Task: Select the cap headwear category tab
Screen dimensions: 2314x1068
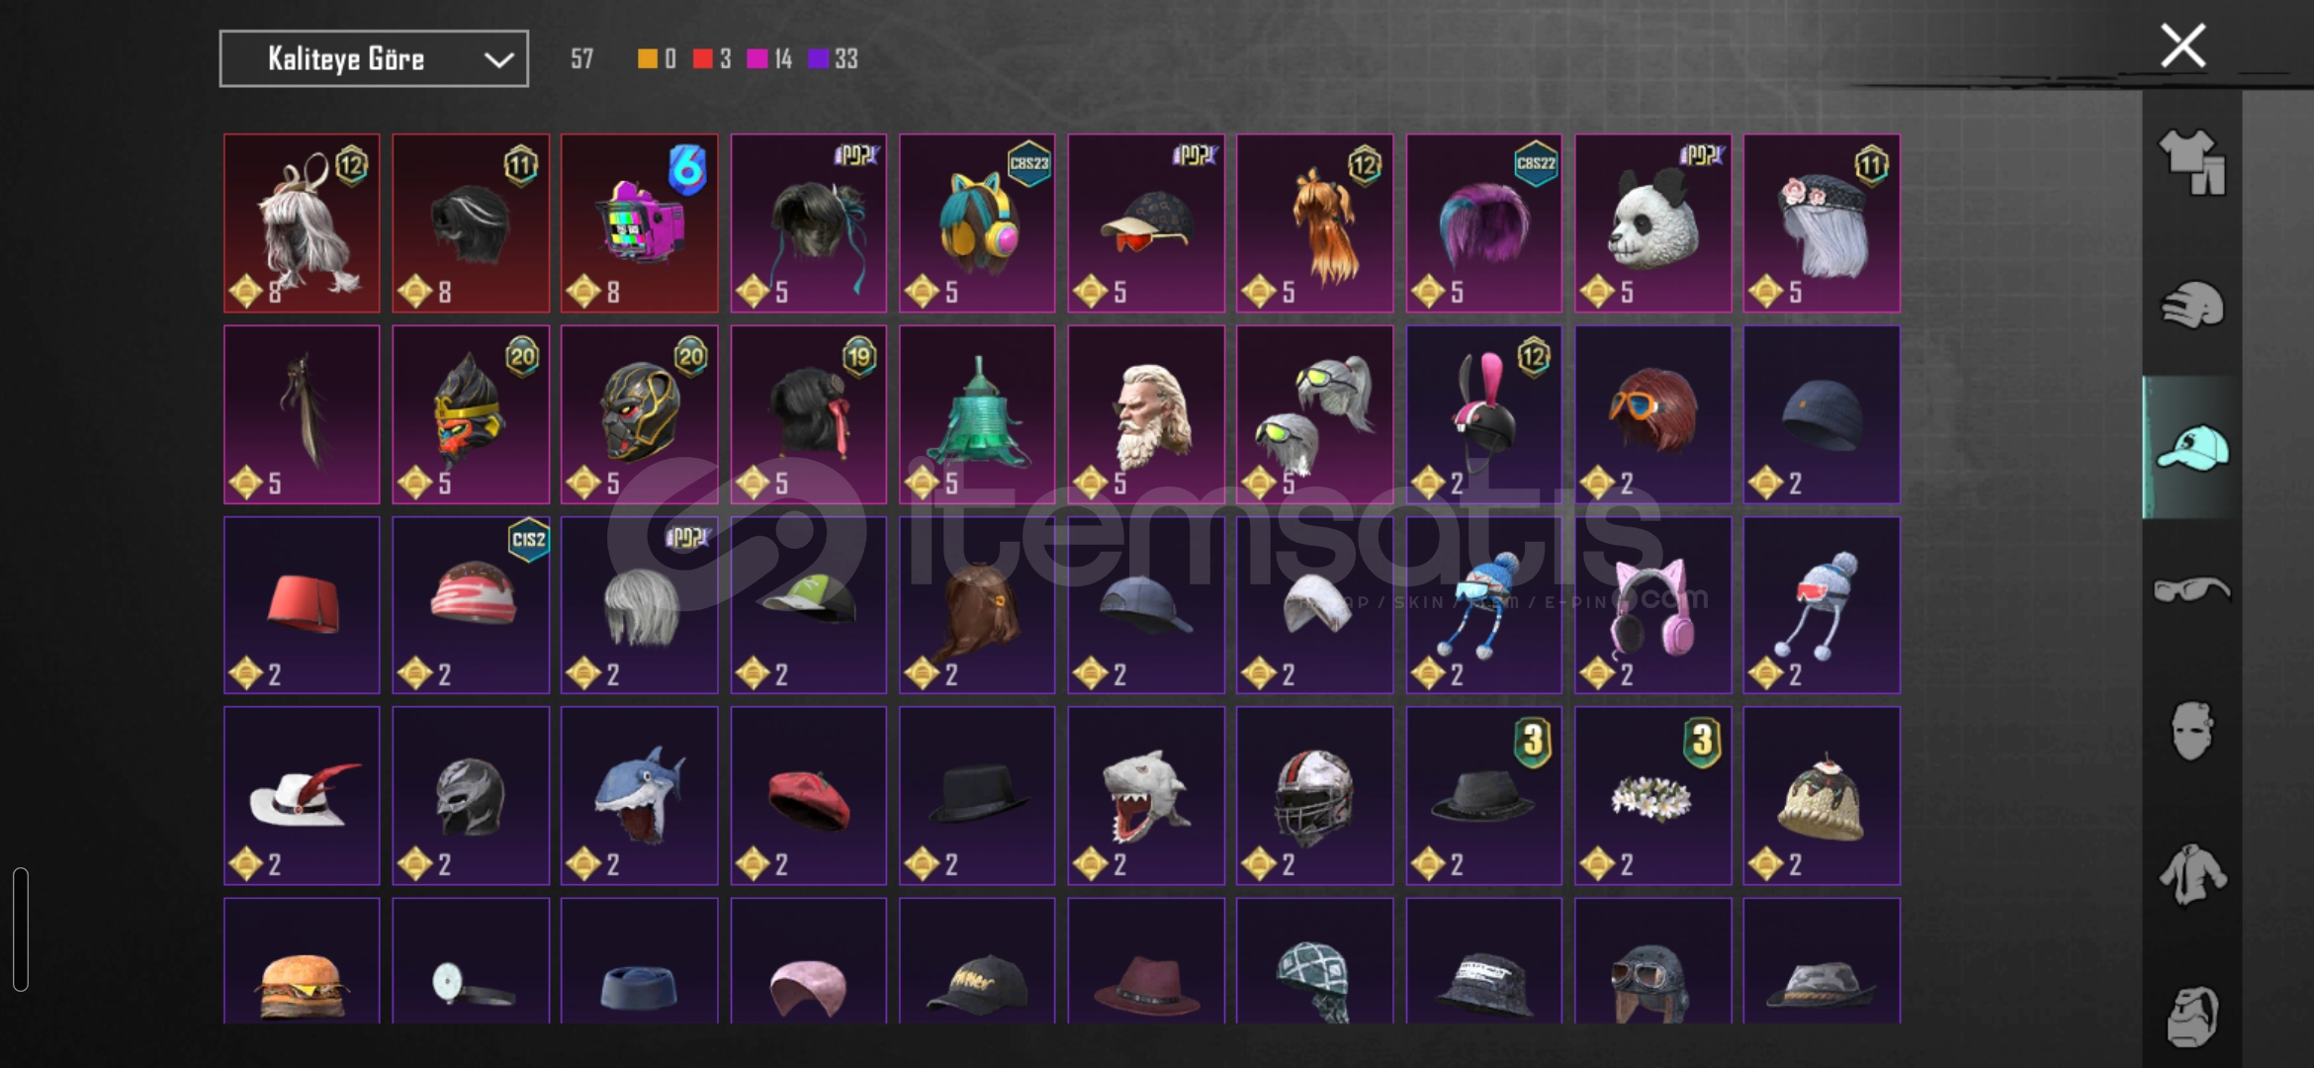Action: point(2191,448)
